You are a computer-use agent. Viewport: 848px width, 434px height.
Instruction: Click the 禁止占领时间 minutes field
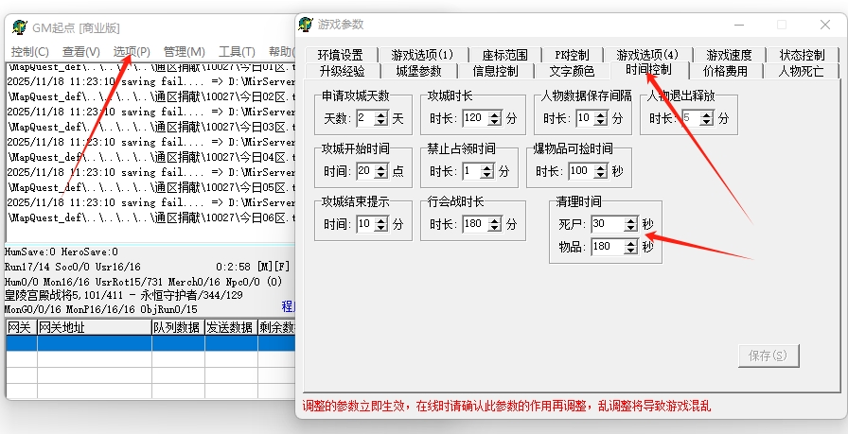471,171
